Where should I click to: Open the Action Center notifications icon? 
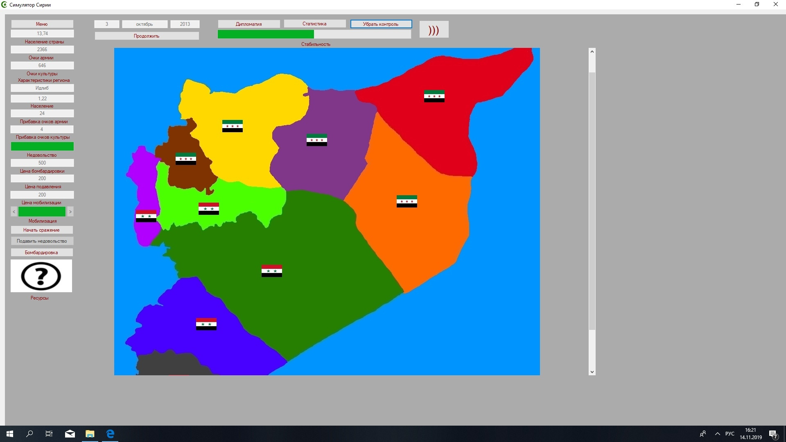click(x=773, y=434)
